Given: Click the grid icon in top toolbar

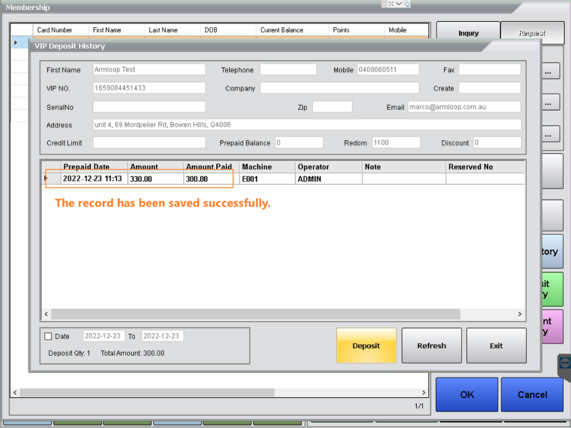Looking at the screenshot, I should click(385, 4).
